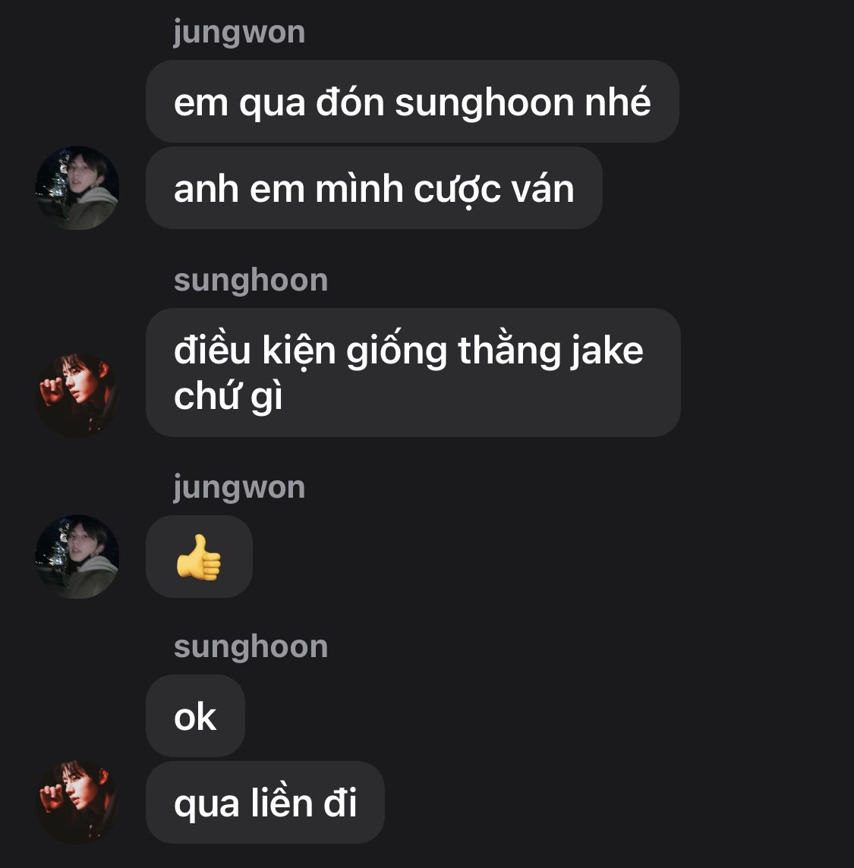The image size is (854, 868).
Task: Select the "qua liền đi" message bubble
Action: pyautogui.click(x=265, y=802)
